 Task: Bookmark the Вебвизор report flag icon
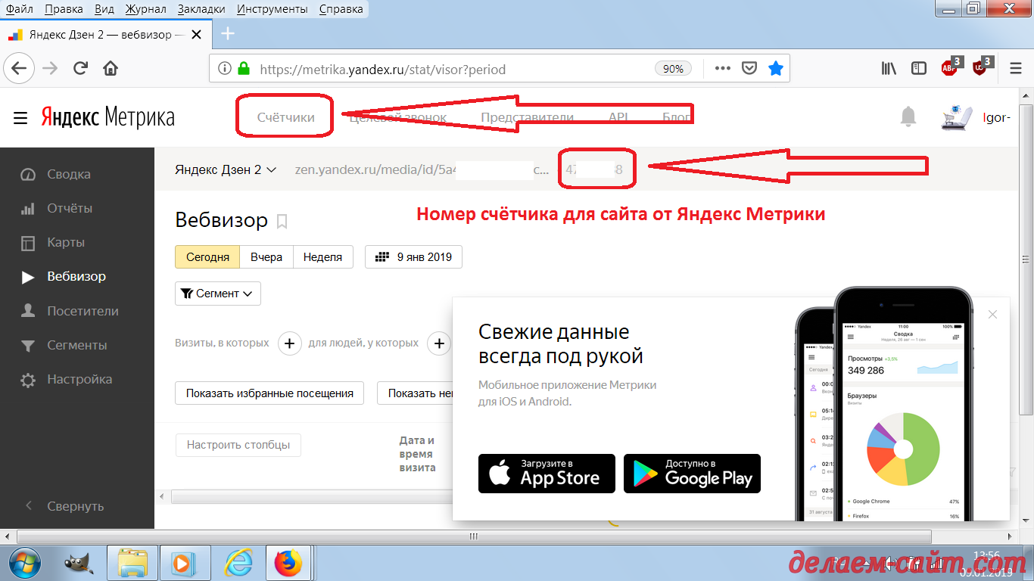282,222
